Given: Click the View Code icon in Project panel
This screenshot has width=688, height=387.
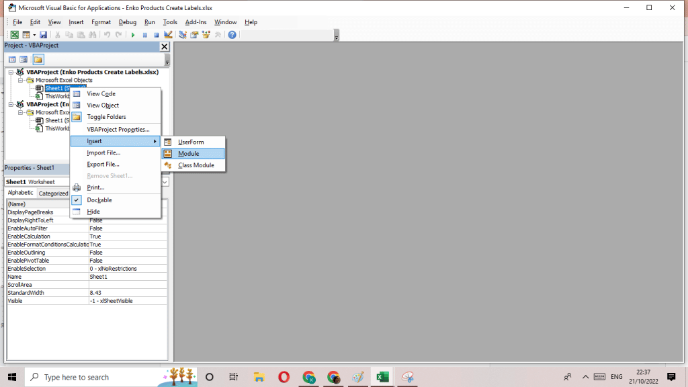Looking at the screenshot, I should pyautogui.click(x=12, y=60).
